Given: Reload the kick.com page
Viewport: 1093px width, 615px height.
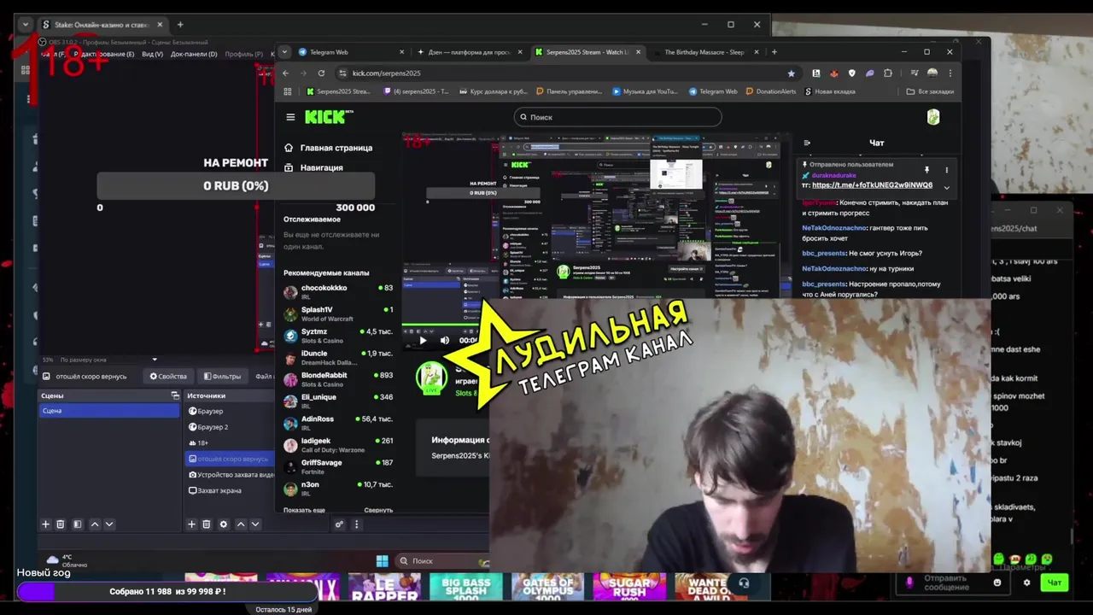Looking at the screenshot, I should [321, 73].
